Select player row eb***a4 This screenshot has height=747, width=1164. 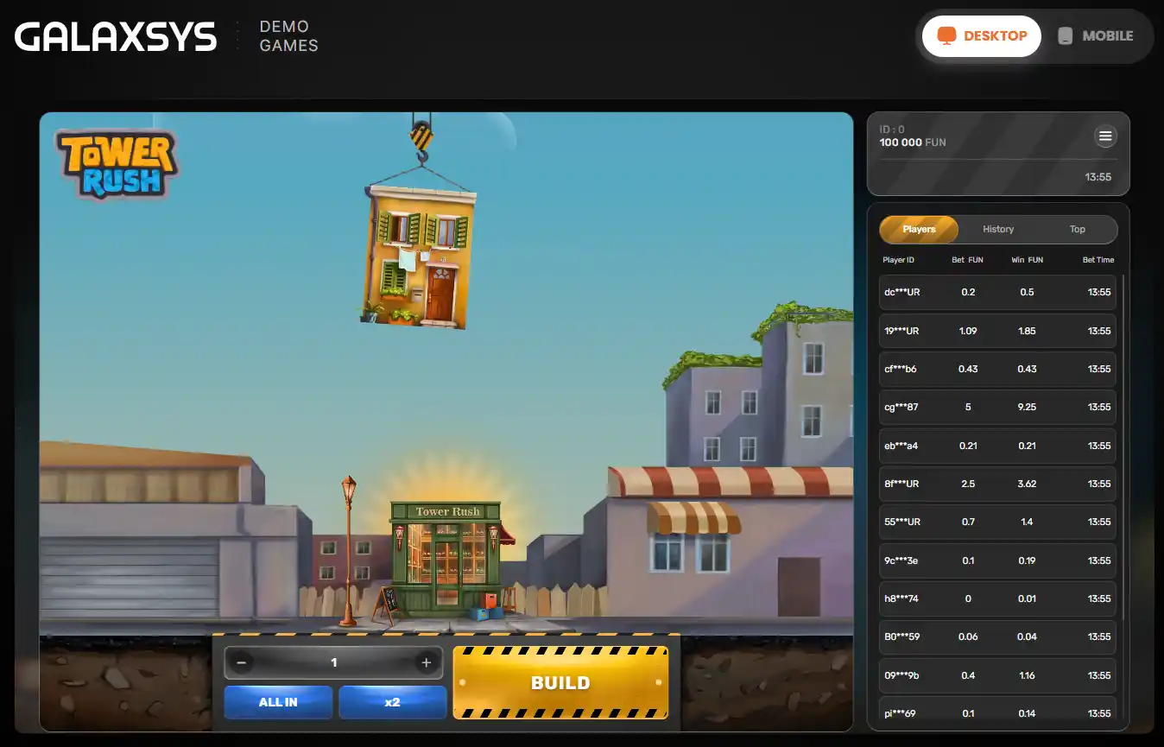pyautogui.click(x=997, y=446)
